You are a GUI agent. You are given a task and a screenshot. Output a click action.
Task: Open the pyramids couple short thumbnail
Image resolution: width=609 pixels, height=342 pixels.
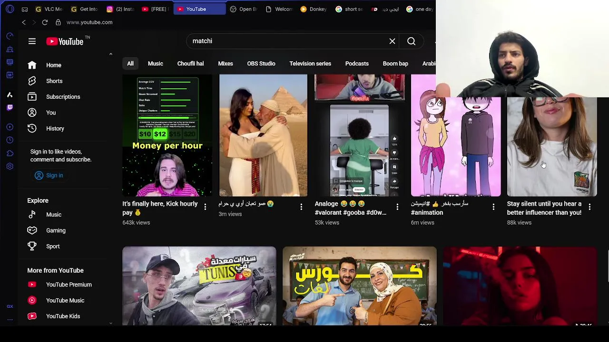263,135
